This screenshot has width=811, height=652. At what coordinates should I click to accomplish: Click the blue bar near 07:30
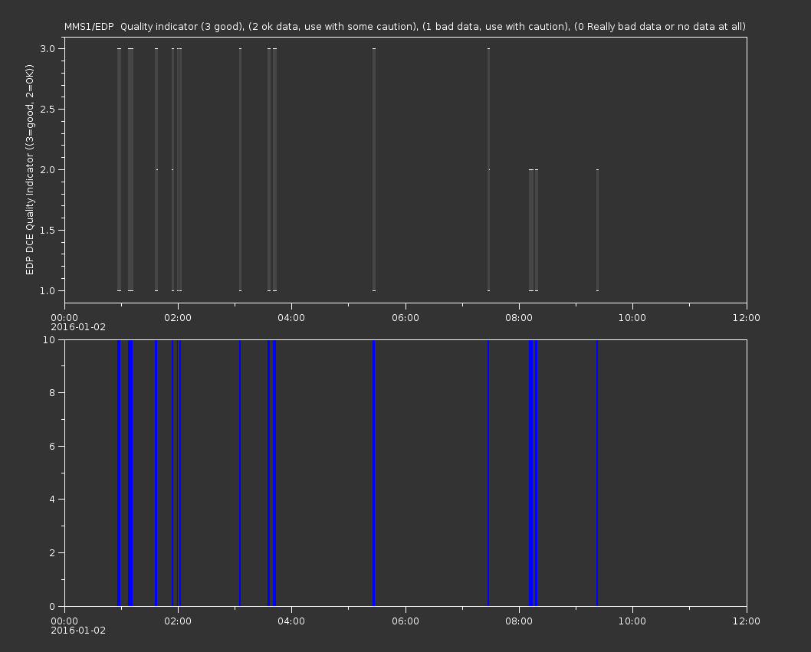click(488, 473)
